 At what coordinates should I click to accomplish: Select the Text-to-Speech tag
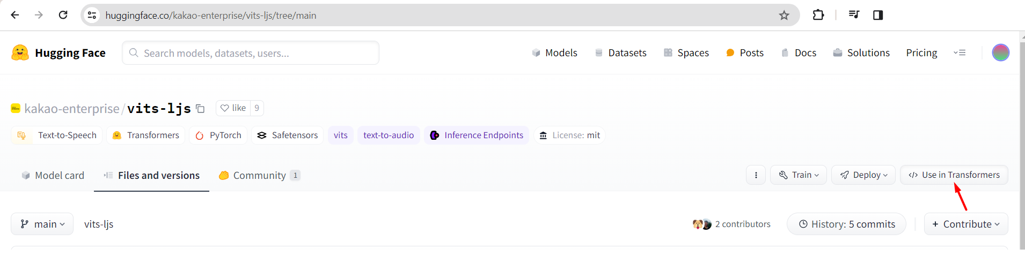57,135
